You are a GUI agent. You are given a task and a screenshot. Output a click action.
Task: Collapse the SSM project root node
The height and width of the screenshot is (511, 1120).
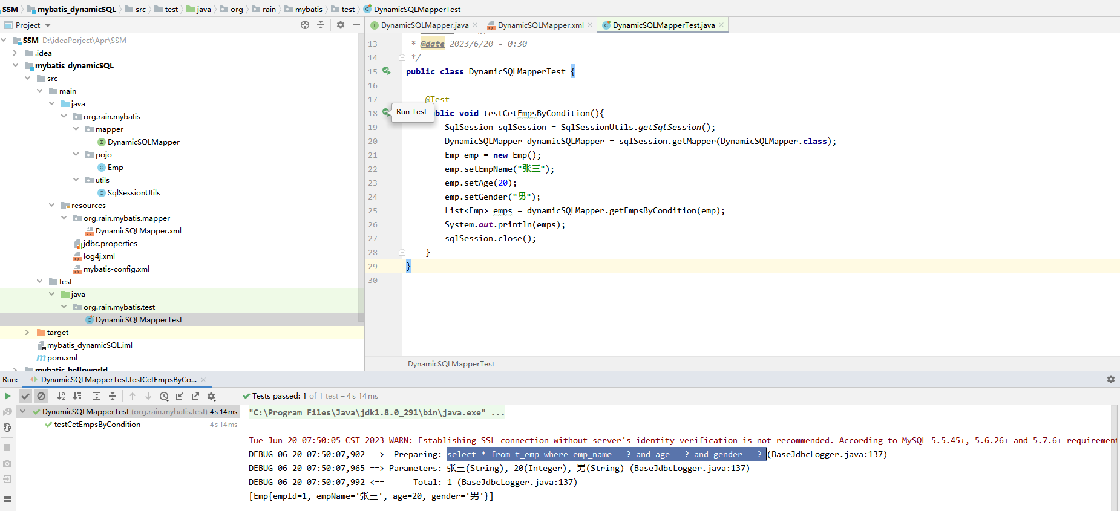(4, 40)
